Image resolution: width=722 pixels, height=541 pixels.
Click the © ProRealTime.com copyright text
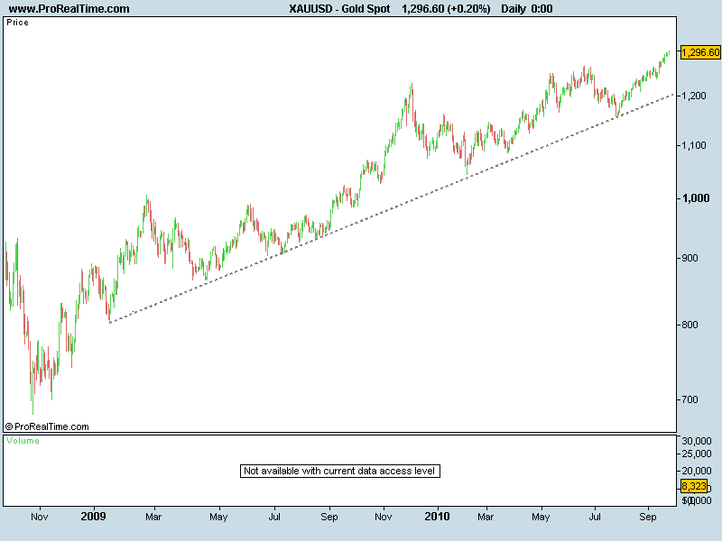point(47,426)
